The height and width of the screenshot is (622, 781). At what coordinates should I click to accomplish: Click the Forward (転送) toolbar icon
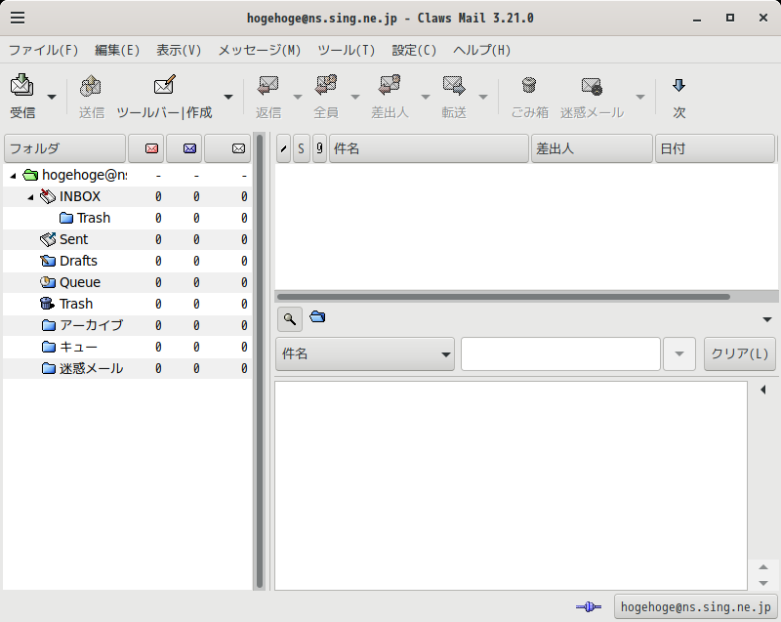click(x=454, y=85)
